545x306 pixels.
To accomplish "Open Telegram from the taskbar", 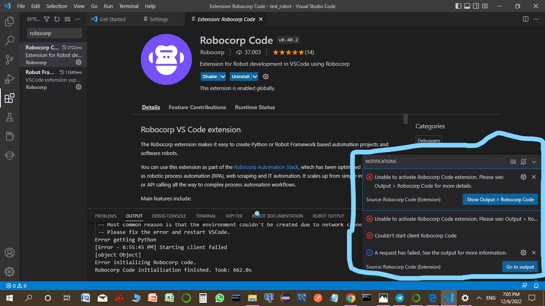I will tap(400, 298).
